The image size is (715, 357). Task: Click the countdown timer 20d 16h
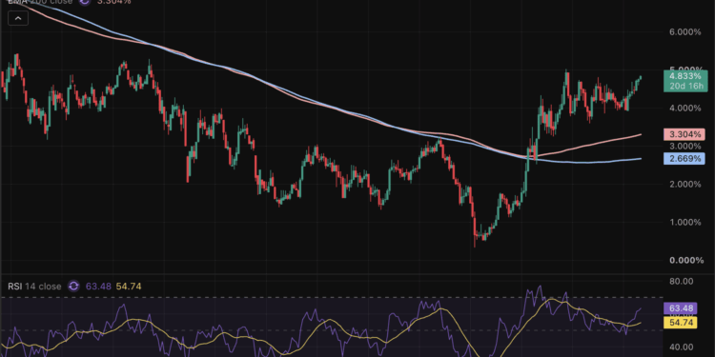(x=686, y=86)
